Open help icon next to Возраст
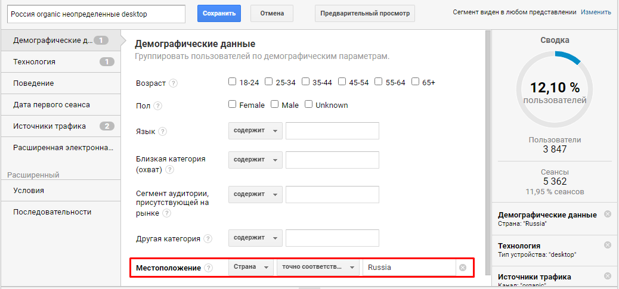 [174, 83]
